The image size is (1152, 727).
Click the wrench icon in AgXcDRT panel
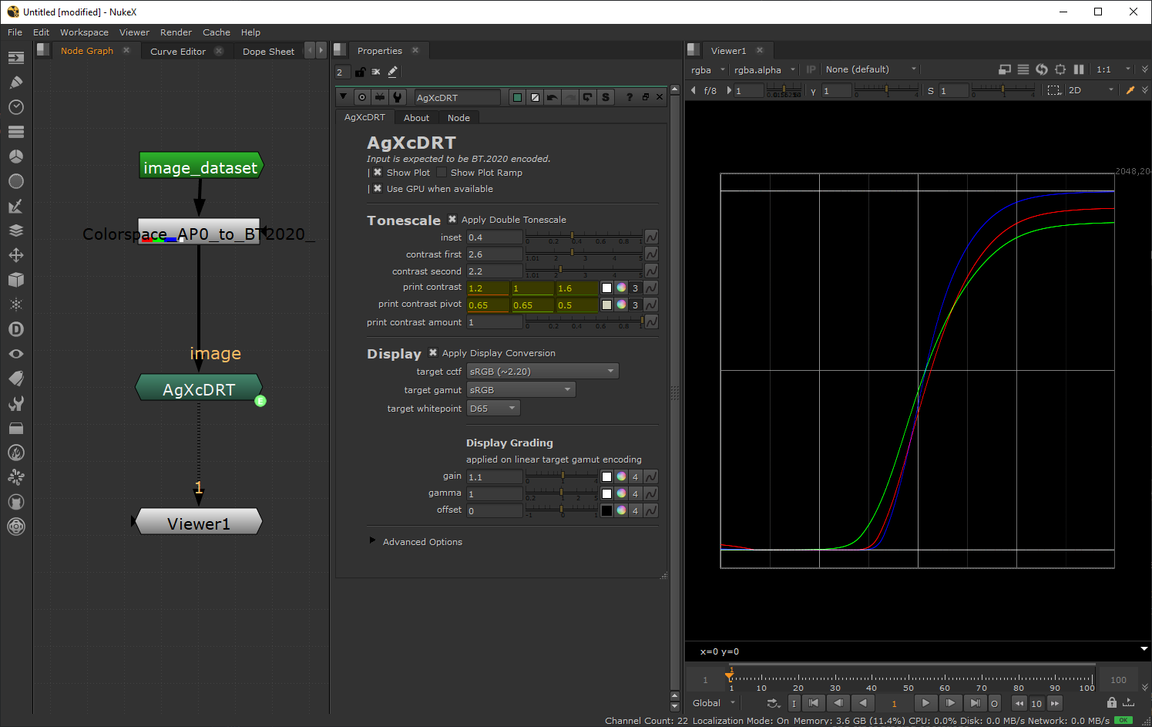[398, 97]
